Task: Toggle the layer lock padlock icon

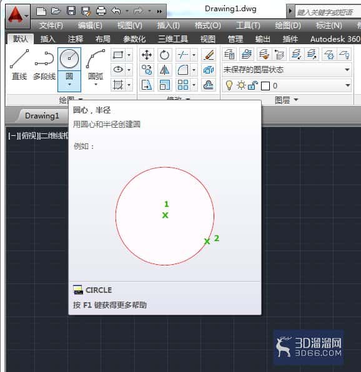Action: pos(253,85)
